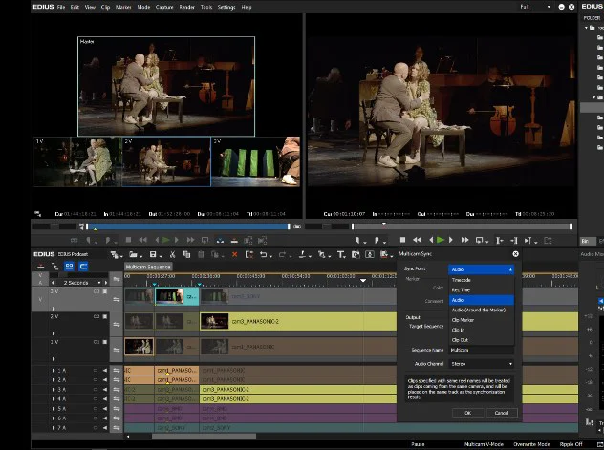The height and width of the screenshot is (450, 604).
Task: Select 'Audio (Around the Marker)' option
Action: [x=477, y=310]
